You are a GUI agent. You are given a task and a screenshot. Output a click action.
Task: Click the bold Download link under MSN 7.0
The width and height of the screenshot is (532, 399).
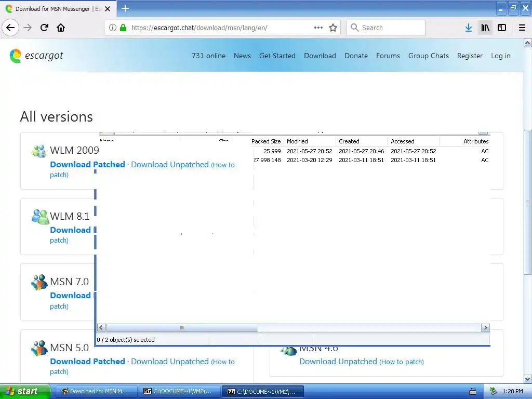click(x=70, y=296)
